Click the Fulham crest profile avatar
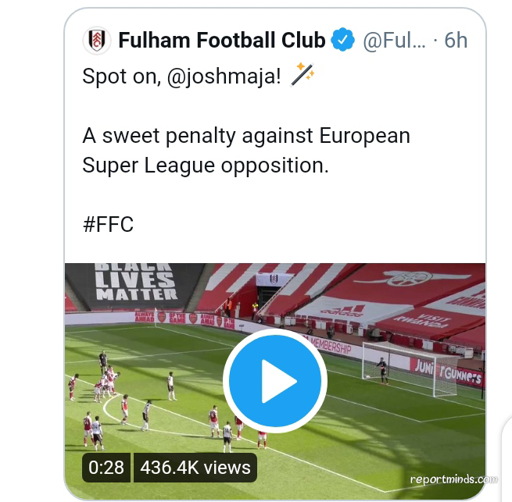The image size is (512, 502). click(97, 40)
